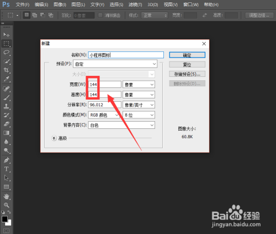Click the 存储预设(S) button
276x234 pixels.
coord(187,74)
